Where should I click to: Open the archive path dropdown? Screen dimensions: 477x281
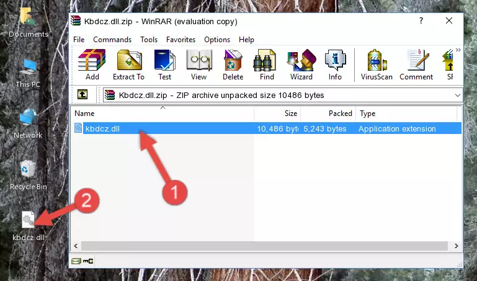point(457,95)
